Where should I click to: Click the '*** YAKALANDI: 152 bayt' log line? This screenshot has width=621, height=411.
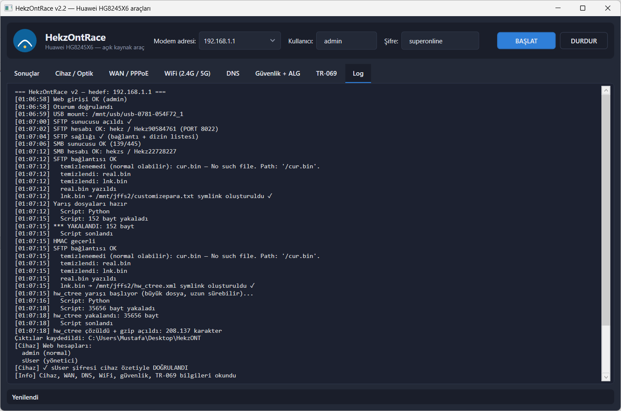pos(74,226)
